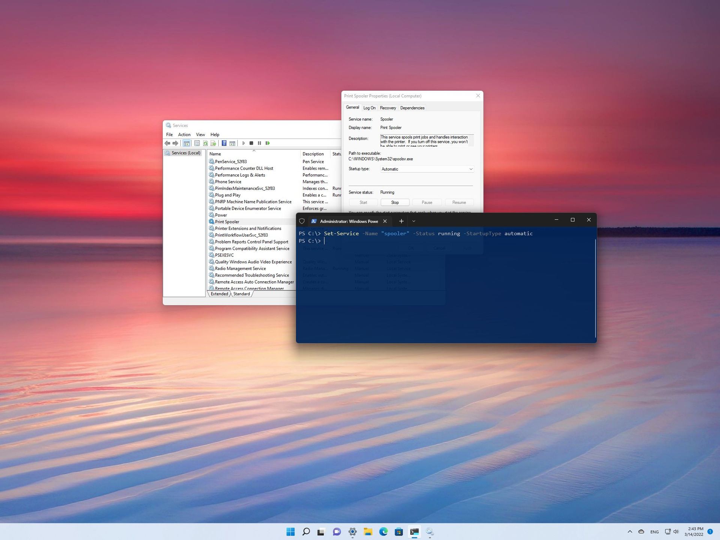Viewport: 720px width, 540px height.
Task: Open PowerShell tab options chevron
Action: [x=414, y=221]
